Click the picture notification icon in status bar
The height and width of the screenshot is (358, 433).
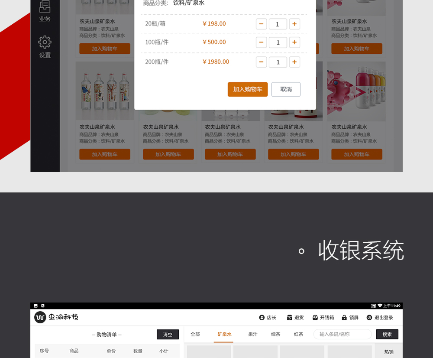tap(36, 306)
